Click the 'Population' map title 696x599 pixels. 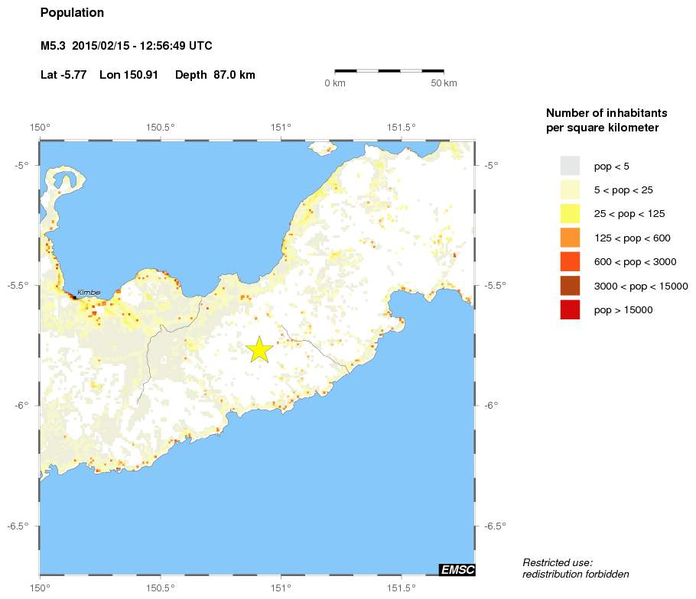pyautogui.click(x=72, y=13)
